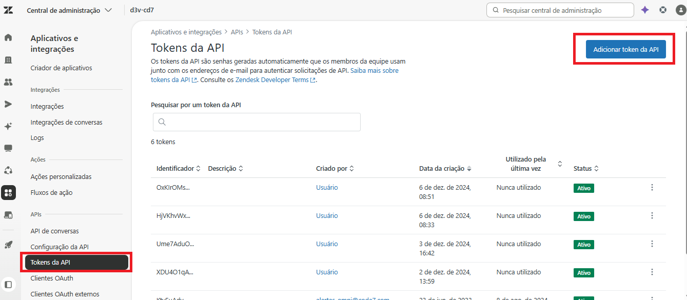Click the purple sparkle AI icon in header
The width and height of the screenshot is (687, 300).
click(x=645, y=10)
